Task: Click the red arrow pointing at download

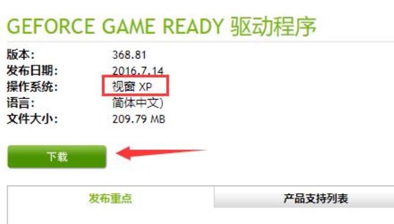Action: click(161, 153)
